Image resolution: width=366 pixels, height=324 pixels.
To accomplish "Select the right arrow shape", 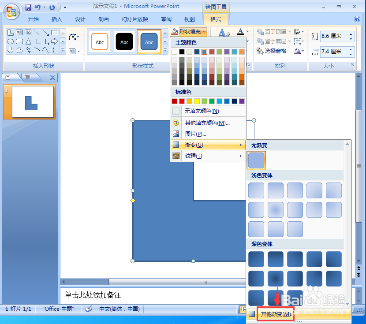I will point(54,41).
